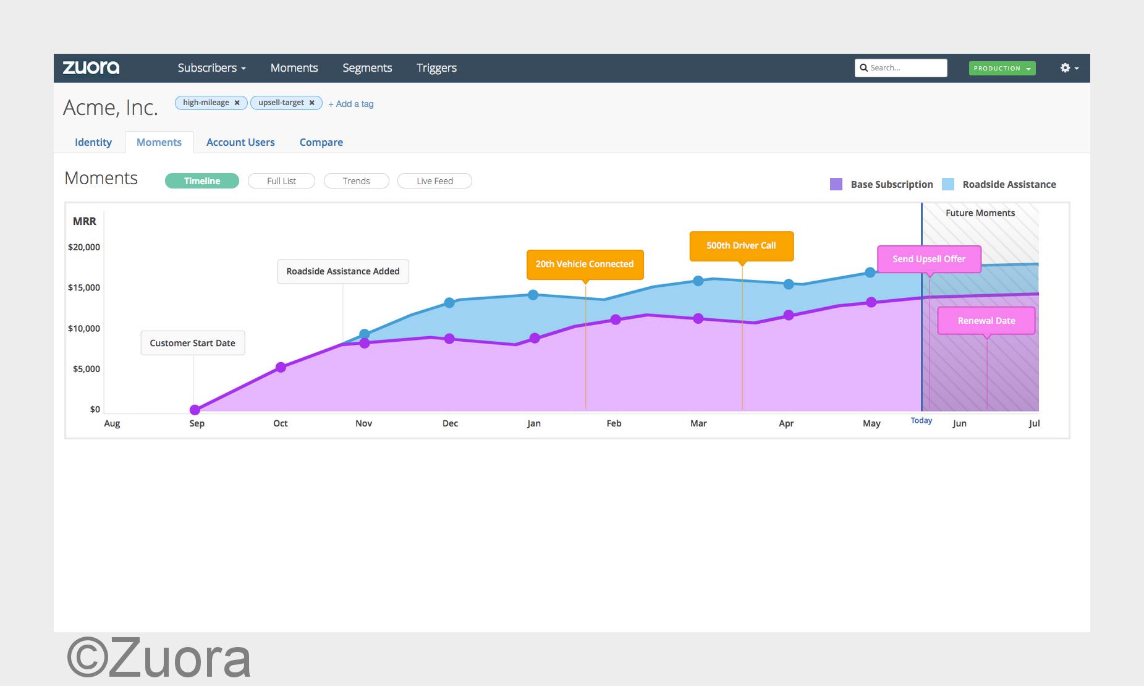1144x686 pixels.
Task: Click the MRR axis label
Action: point(85,221)
